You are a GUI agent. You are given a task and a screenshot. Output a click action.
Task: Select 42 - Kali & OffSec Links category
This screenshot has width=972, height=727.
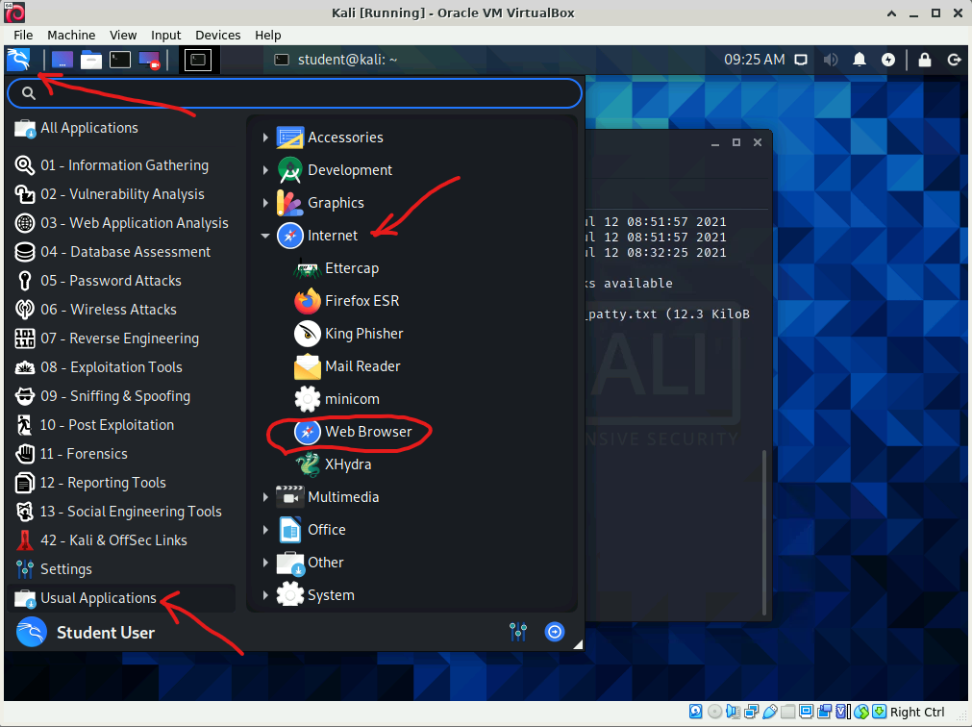point(121,540)
